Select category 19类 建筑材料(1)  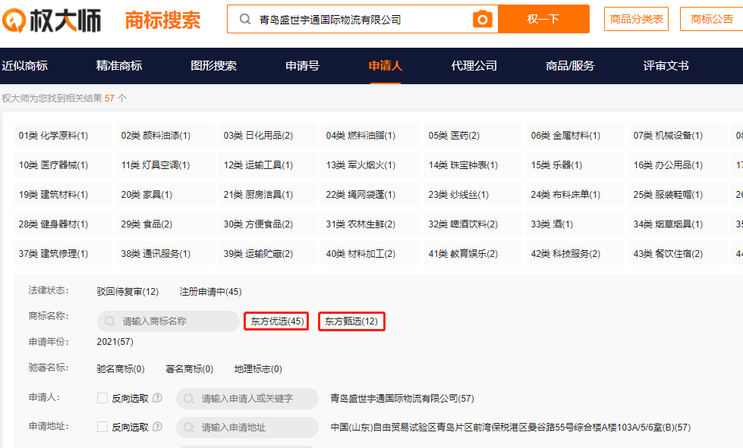(x=62, y=194)
